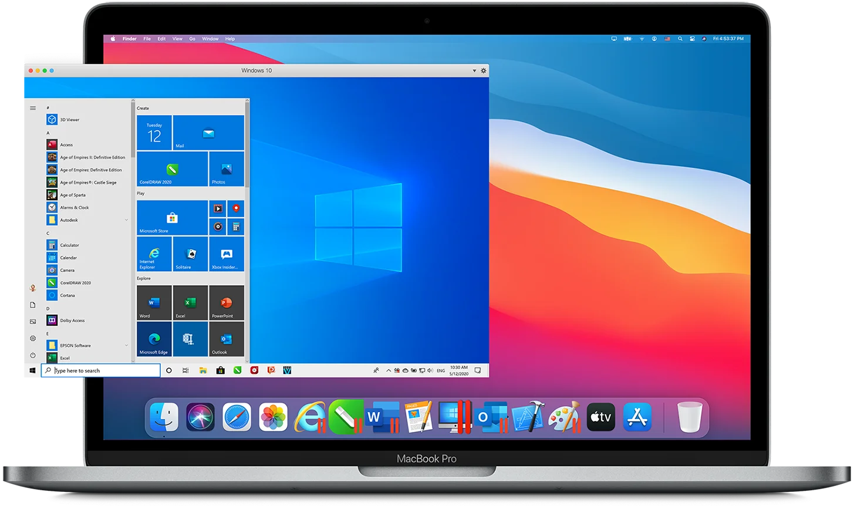
Task: Open the View menu in the menu bar
Action: coord(177,39)
